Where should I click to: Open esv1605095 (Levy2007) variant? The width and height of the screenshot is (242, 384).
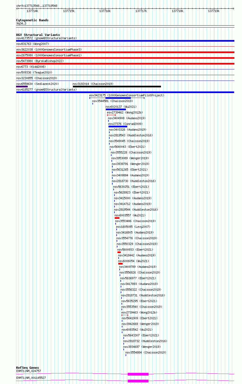pos(133,227)
